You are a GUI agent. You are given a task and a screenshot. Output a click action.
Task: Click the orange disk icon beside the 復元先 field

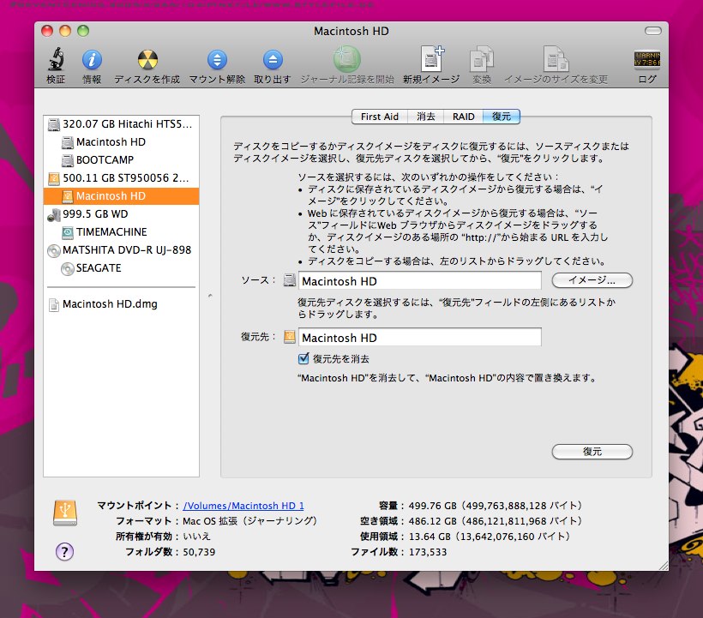pyautogui.click(x=290, y=337)
